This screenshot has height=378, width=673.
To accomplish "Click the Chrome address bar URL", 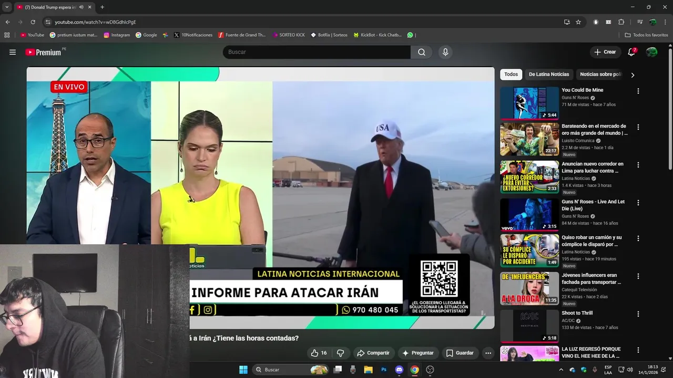I will coord(95,22).
